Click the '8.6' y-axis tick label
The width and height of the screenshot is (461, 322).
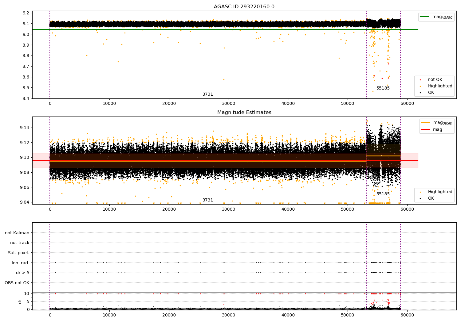click(x=26, y=77)
